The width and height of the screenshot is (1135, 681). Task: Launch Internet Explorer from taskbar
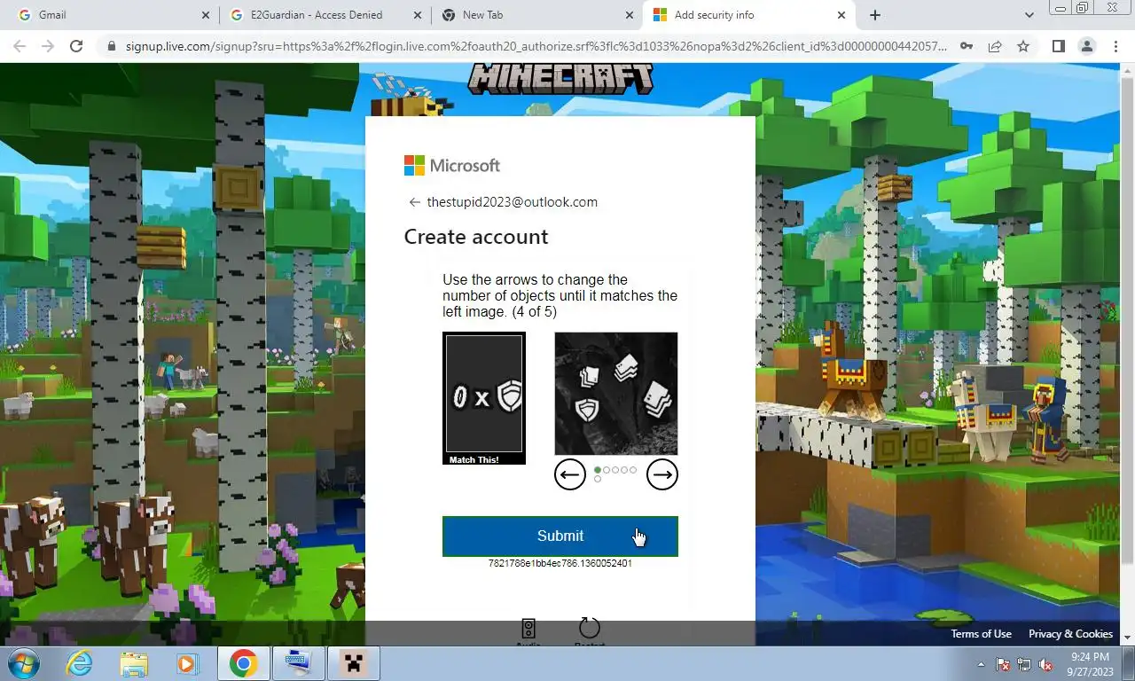click(80, 663)
